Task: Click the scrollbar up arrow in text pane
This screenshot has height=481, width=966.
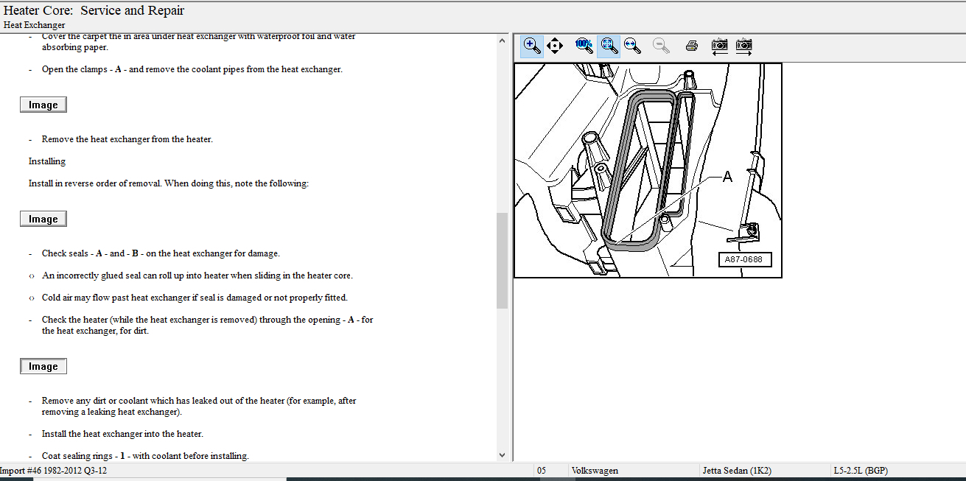Action: 502,40
